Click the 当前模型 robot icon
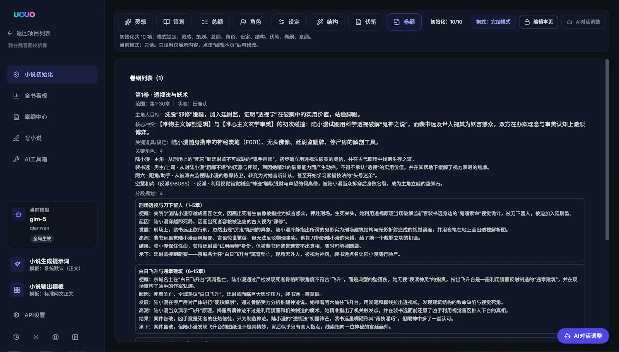This screenshot has width=619, height=352. [18, 214]
